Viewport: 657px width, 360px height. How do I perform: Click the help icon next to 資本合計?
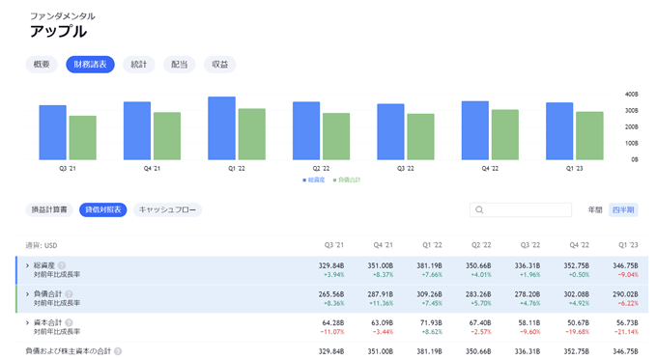[69, 322]
